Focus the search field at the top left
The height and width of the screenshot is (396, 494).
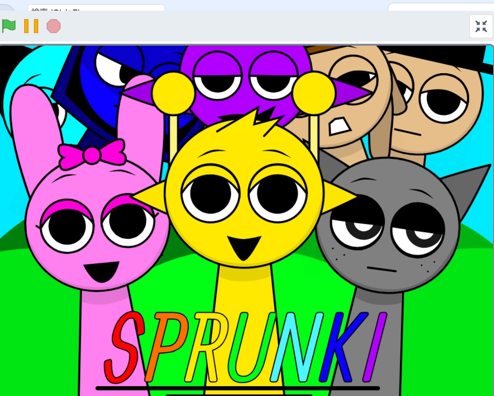pos(96,8)
